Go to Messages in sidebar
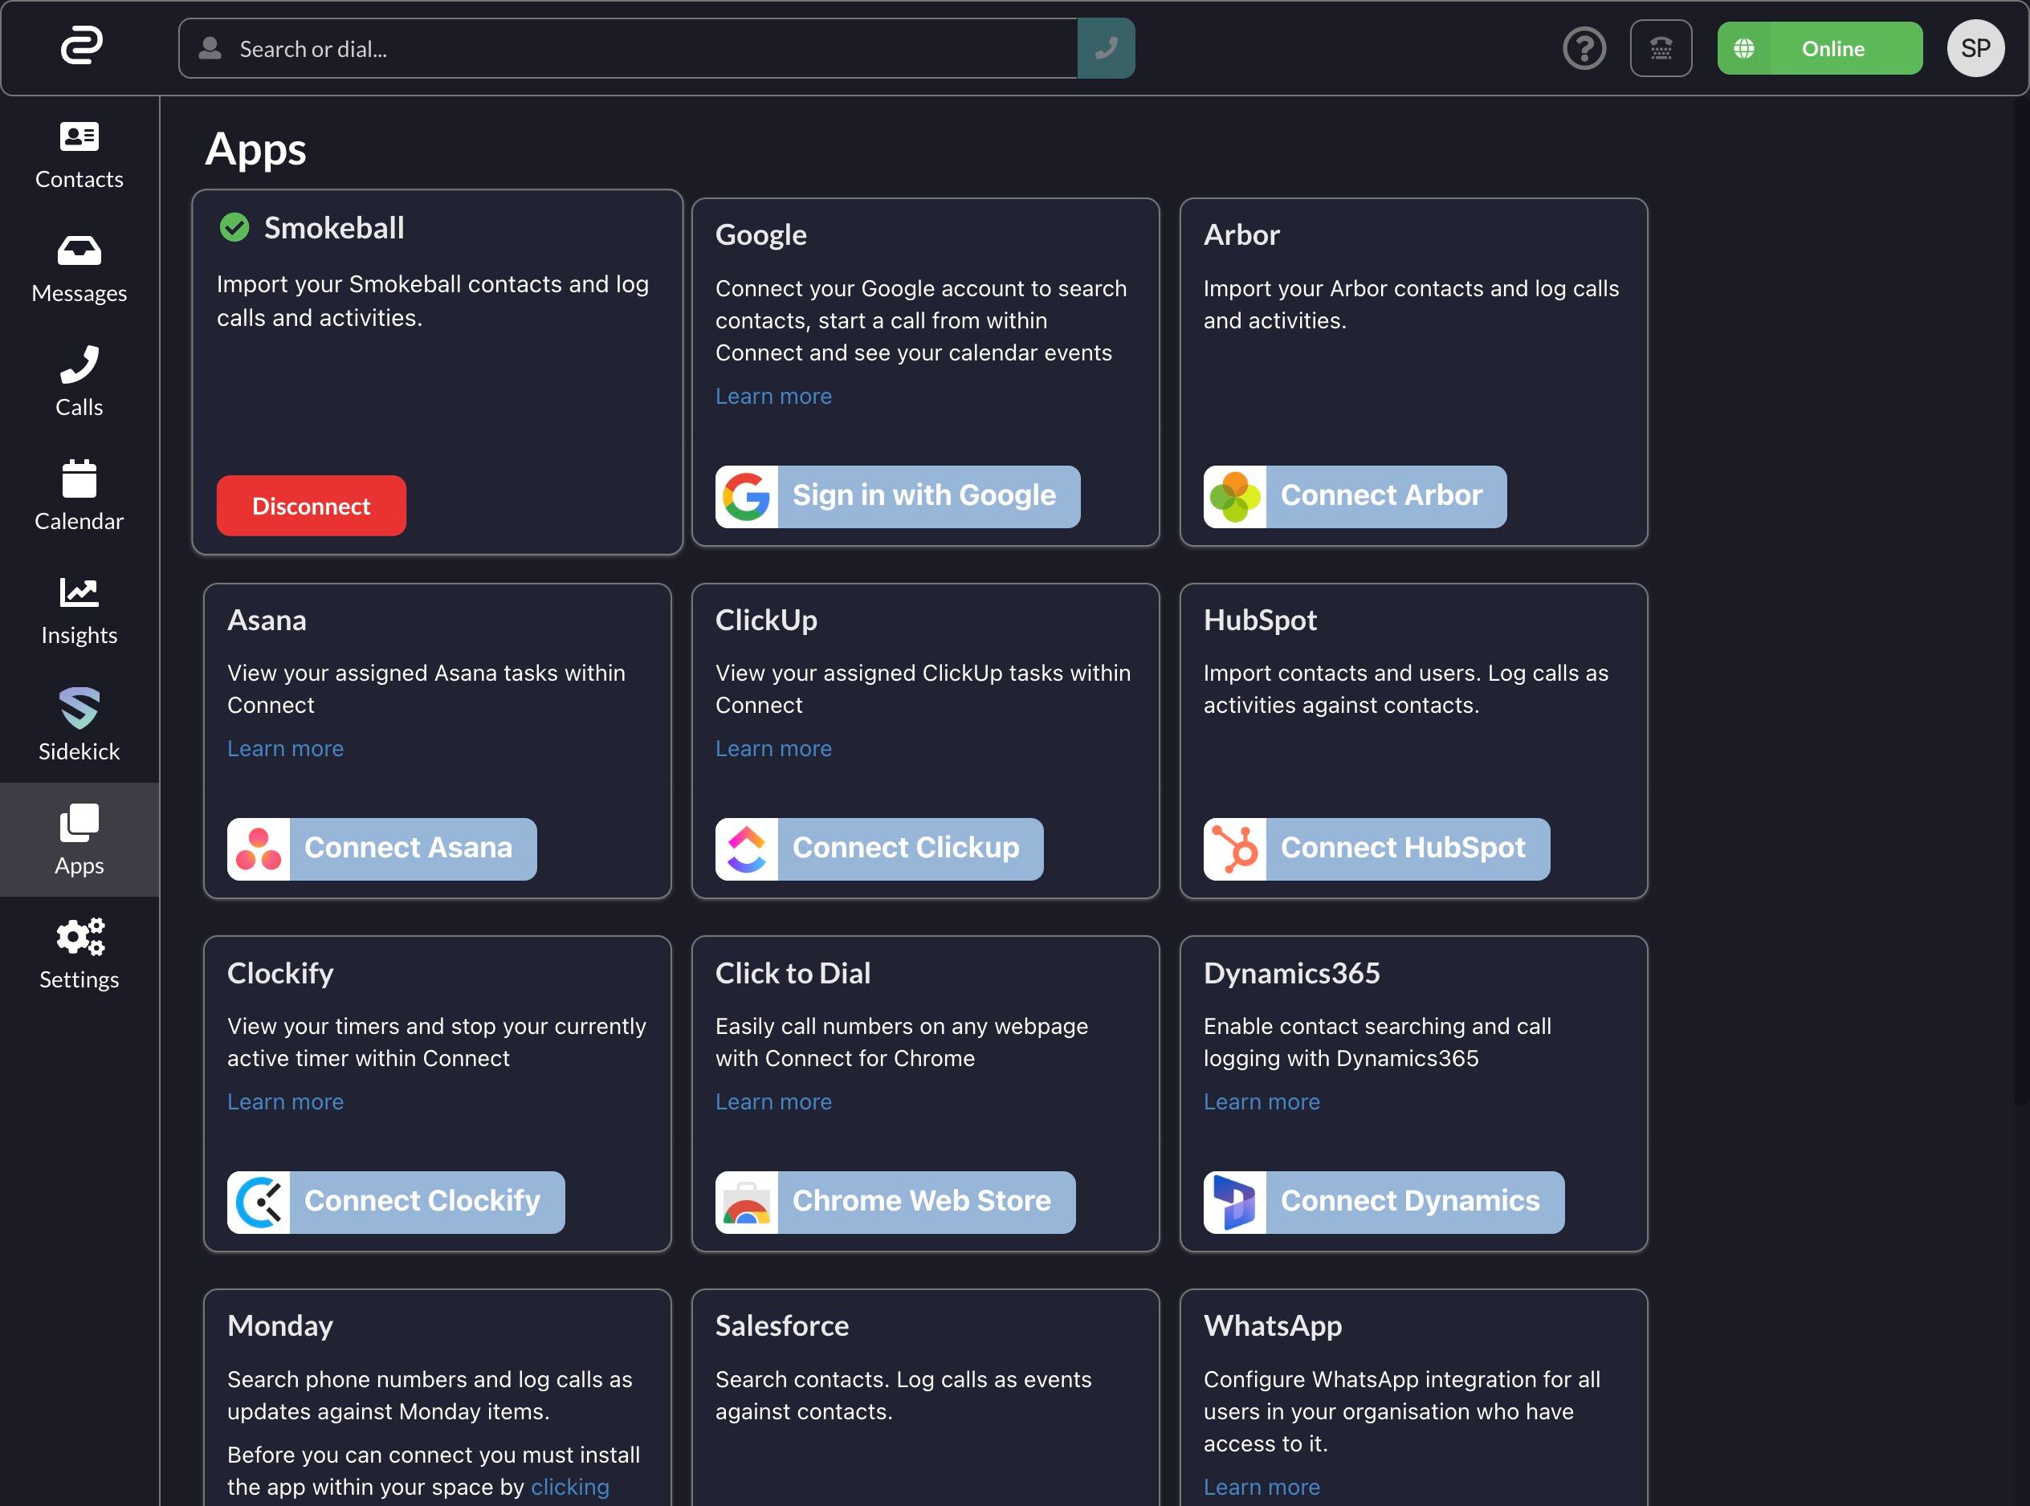This screenshot has width=2030, height=1506. click(x=79, y=269)
